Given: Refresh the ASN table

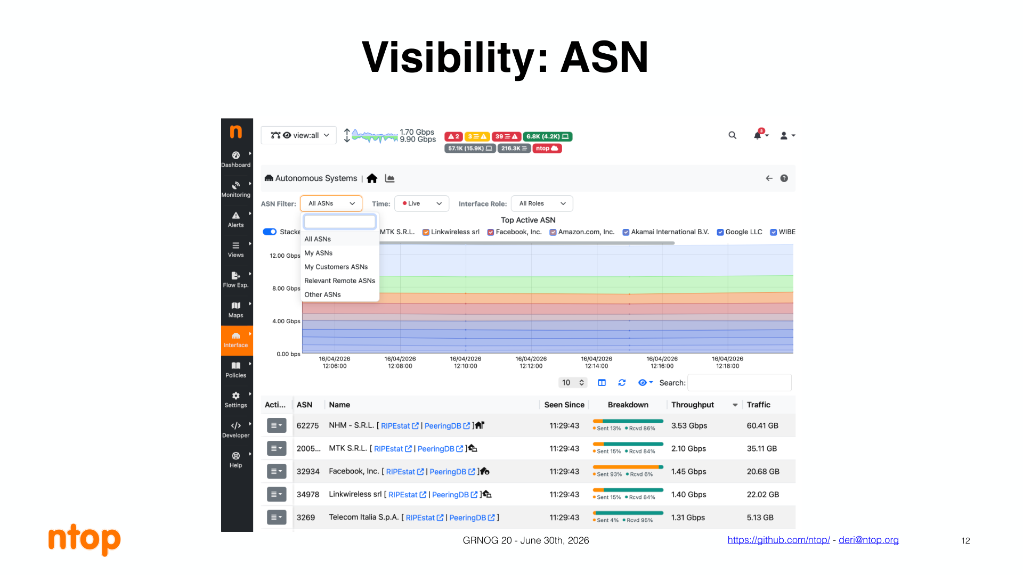Looking at the screenshot, I should (622, 382).
